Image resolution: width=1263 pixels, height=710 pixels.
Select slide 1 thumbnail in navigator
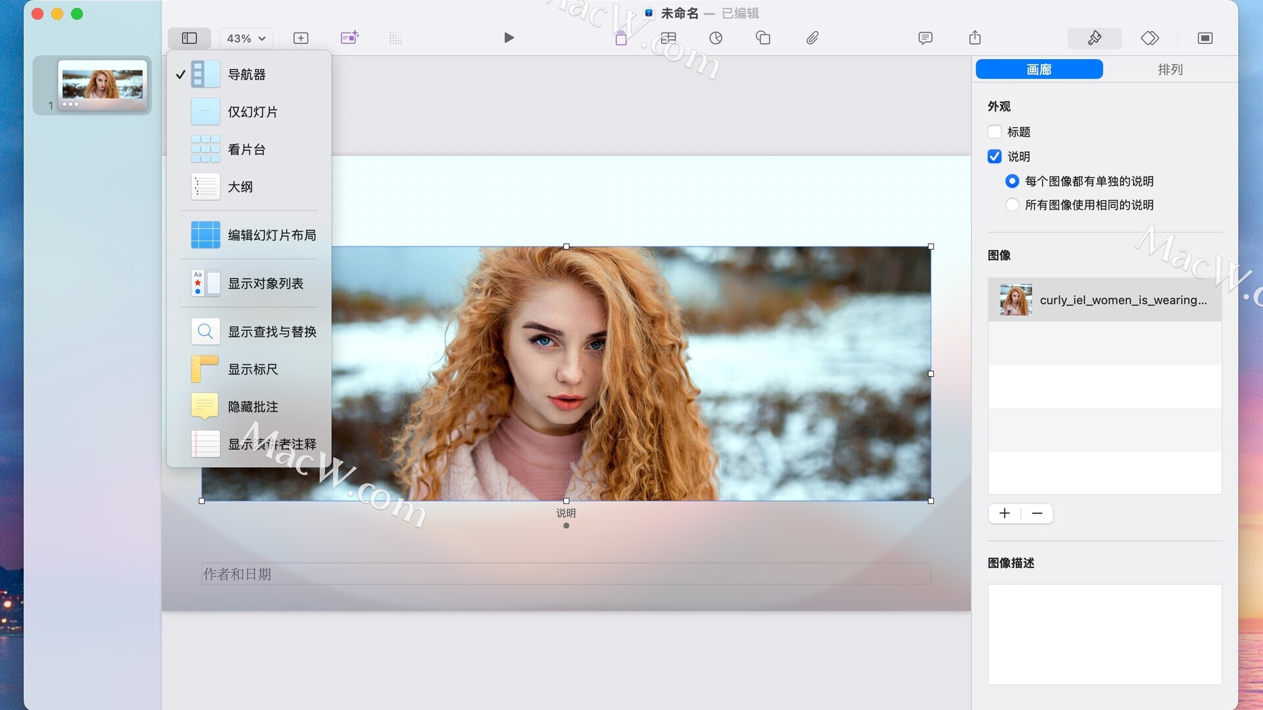tap(102, 84)
